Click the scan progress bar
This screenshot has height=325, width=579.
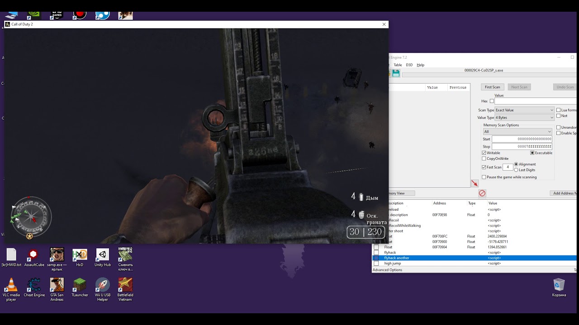pyautogui.click(x=489, y=75)
